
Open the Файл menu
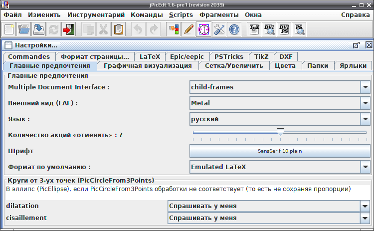(x=12, y=15)
